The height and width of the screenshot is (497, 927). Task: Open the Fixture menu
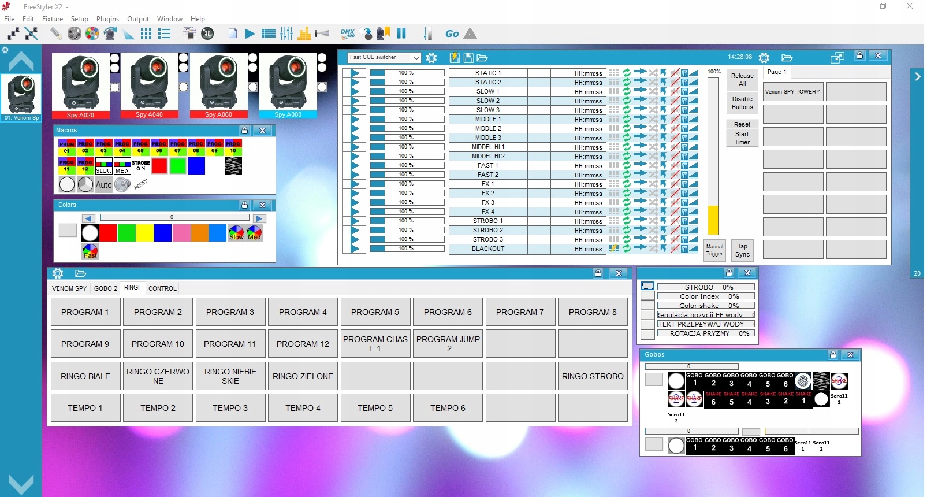53,19
